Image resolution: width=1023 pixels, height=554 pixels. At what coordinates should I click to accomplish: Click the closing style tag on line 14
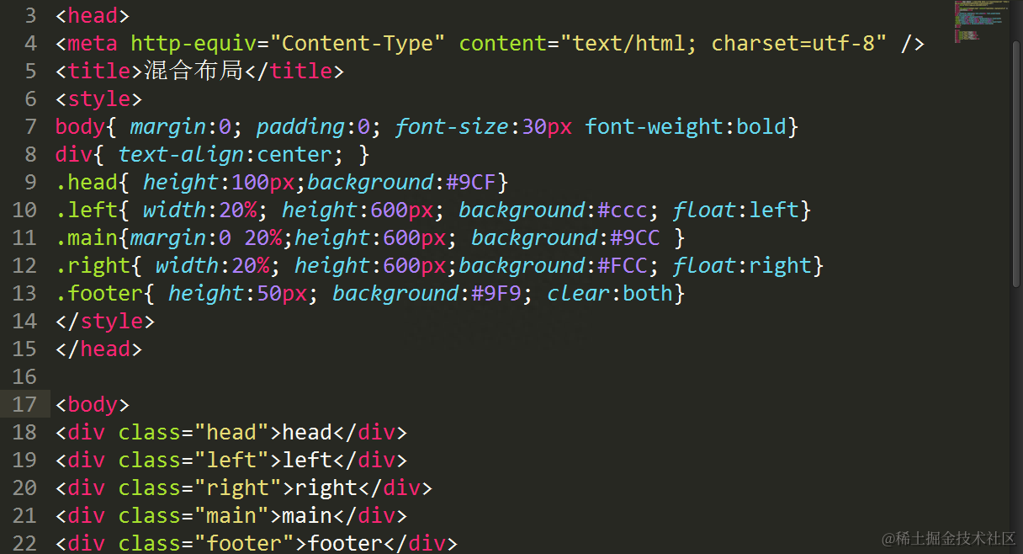[x=105, y=321]
